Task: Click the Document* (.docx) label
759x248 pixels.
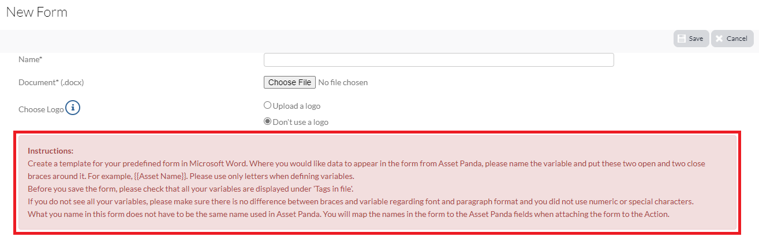Action: point(51,82)
